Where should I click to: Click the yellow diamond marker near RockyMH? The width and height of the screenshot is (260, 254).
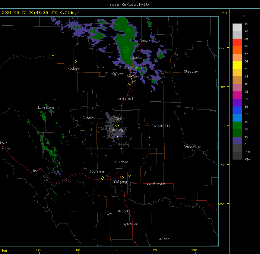[75, 62]
